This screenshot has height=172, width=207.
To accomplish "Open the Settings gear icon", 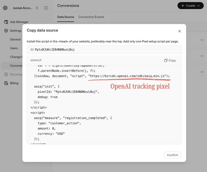I will [x=6, y=31].
